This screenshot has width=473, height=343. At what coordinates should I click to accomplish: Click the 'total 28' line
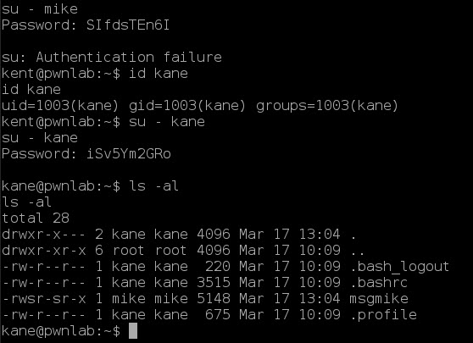[36, 219]
